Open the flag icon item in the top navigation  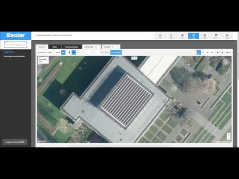coord(216,36)
